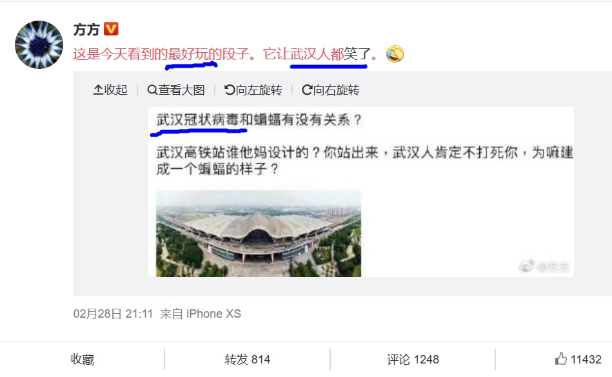Image resolution: width=612 pixels, height=377 pixels.
Task: Open the 转发 814 repost option
Action: (248, 360)
